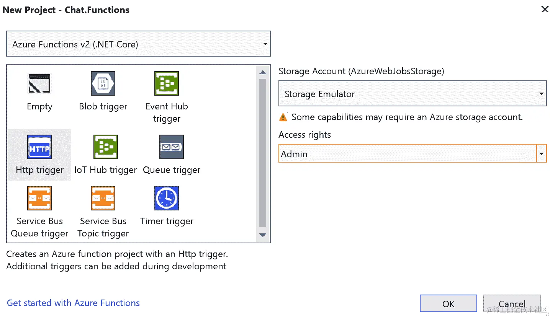Select the Queue trigger icon
This screenshot has width=550, height=316.
pyautogui.click(x=172, y=147)
